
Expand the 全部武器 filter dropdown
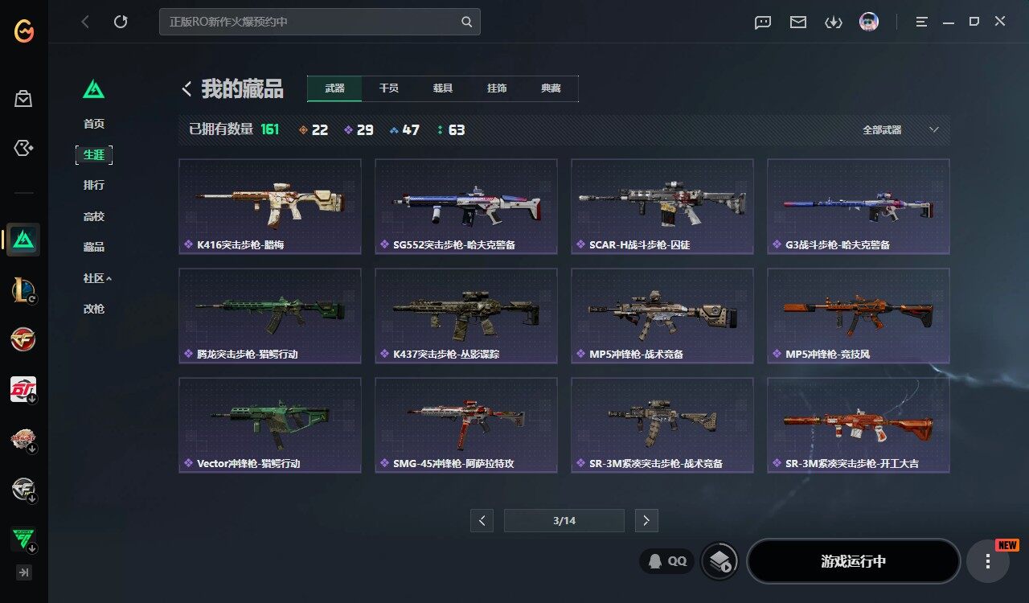point(900,129)
